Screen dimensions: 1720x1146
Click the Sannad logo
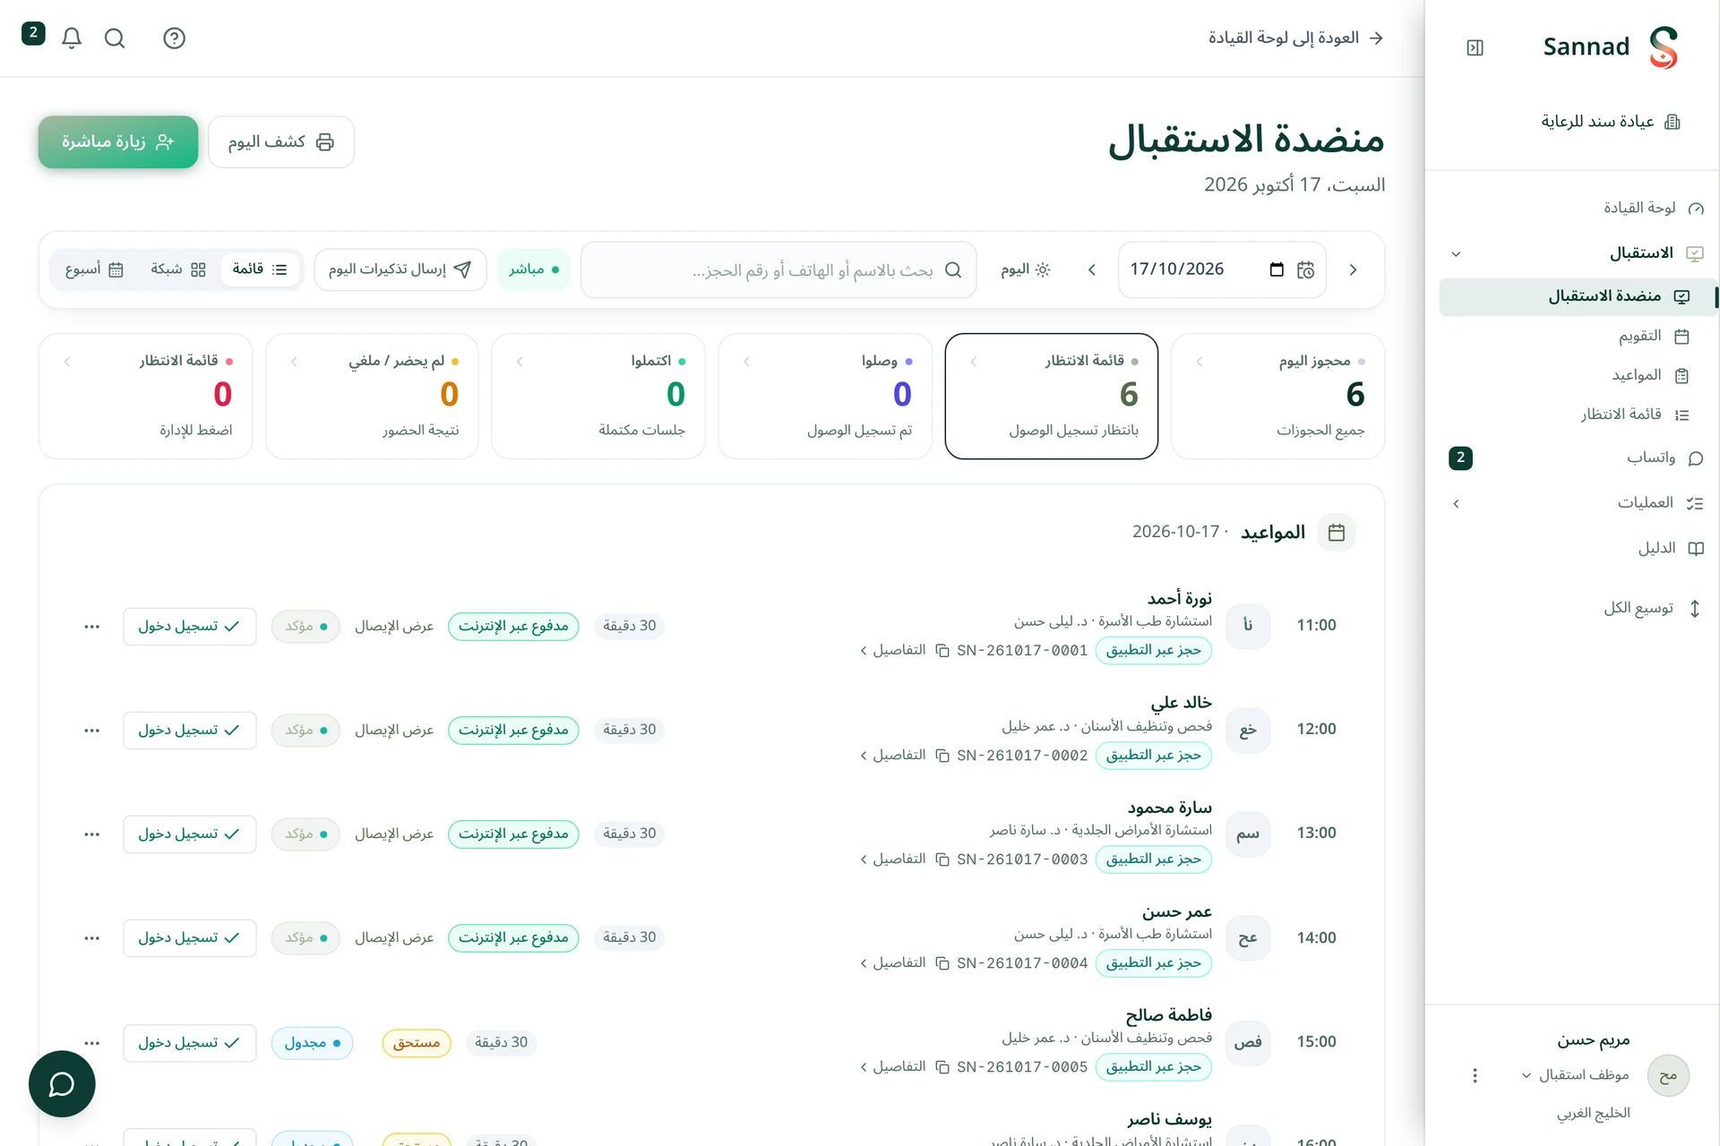1663,47
